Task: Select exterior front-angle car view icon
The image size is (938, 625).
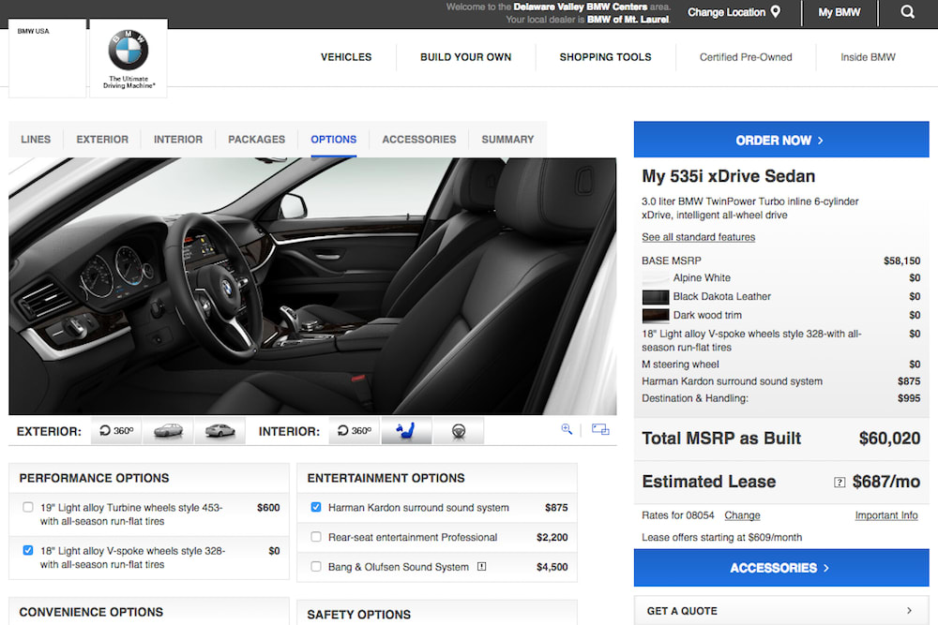Action: coord(168,431)
